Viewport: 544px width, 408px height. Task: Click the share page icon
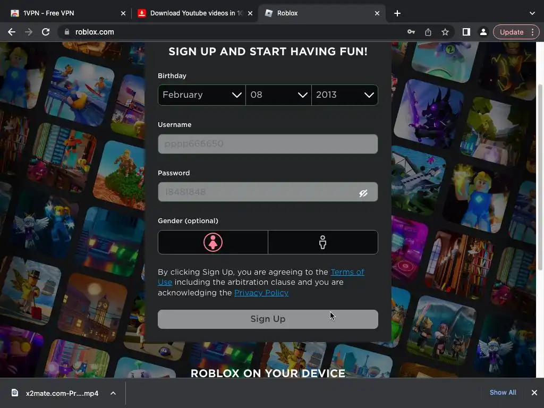coord(428,32)
